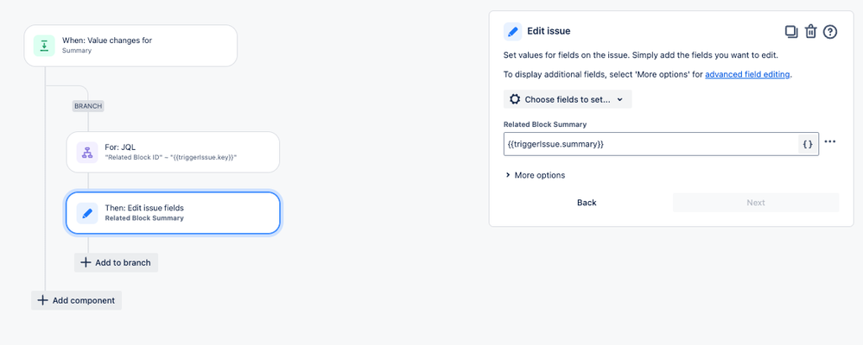863x345 pixels.
Task: Click Add to branch button
Action: (x=116, y=262)
